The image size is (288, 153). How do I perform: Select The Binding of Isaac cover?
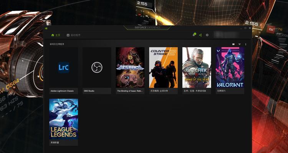[130, 68]
